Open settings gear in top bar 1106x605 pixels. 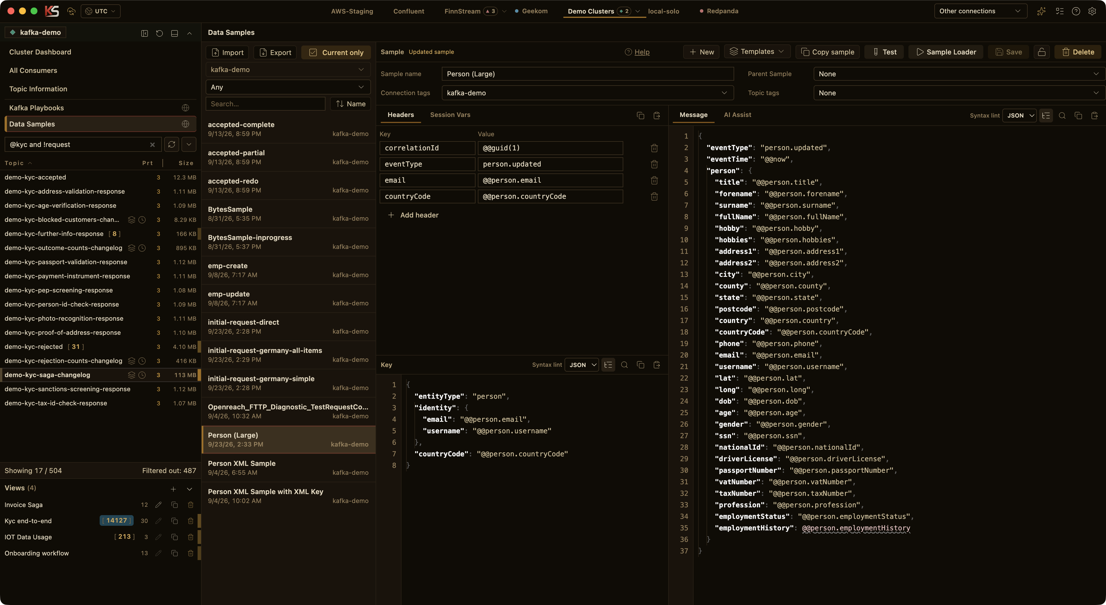pyautogui.click(x=1092, y=11)
